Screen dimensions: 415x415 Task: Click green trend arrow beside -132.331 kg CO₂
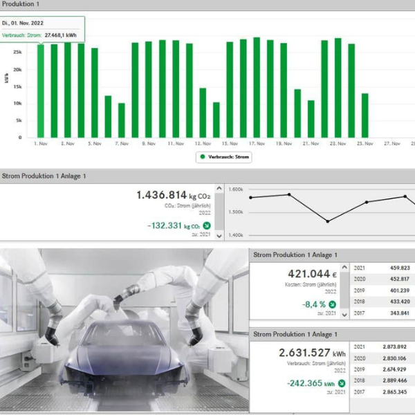coord(206,225)
